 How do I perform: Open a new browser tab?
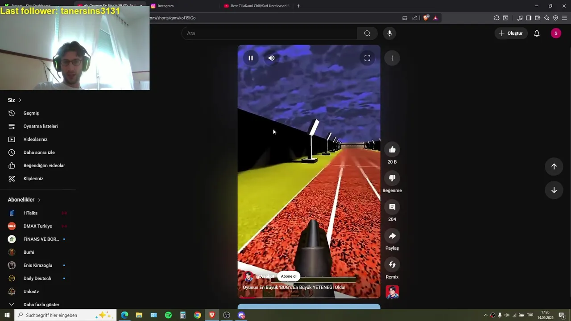click(298, 6)
